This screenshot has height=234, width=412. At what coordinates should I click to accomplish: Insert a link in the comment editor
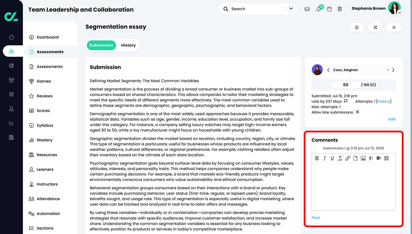[x=348, y=158]
